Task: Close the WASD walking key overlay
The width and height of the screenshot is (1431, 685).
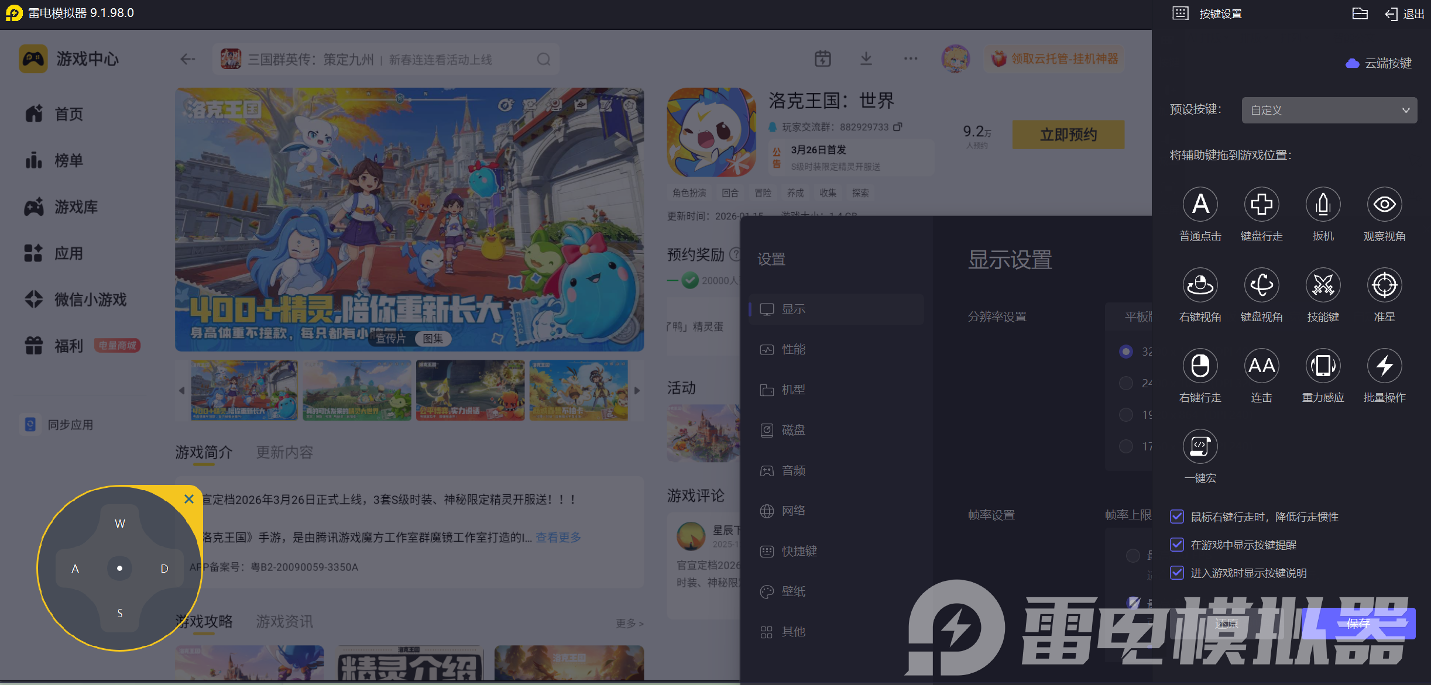Action: (x=188, y=499)
